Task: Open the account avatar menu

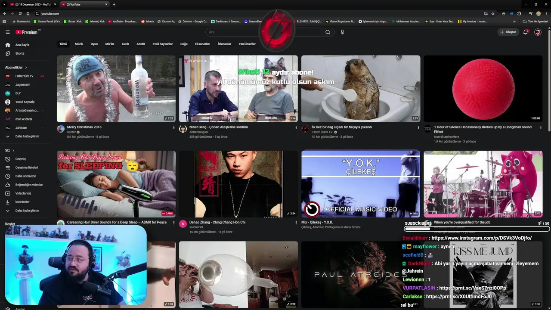Action: (x=538, y=32)
